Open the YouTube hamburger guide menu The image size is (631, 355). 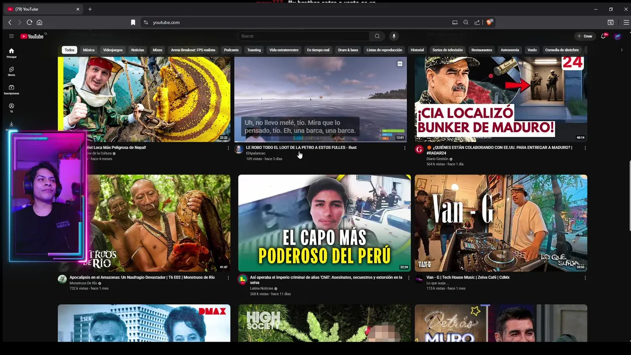pyautogui.click(x=11, y=36)
